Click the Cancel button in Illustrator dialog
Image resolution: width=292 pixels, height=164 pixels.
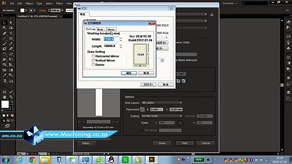(206, 143)
